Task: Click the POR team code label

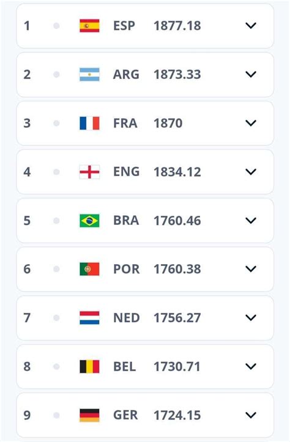Action: [x=126, y=269]
